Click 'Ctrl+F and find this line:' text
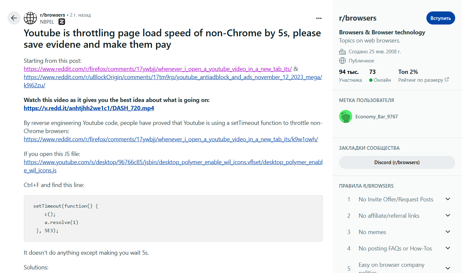Image resolution: width=463 pixels, height=273 pixels. pyautogui.click(x=54, y=185)
